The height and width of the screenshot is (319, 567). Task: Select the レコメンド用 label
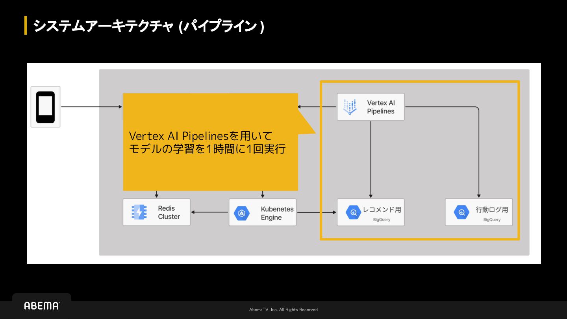(382, 210)
